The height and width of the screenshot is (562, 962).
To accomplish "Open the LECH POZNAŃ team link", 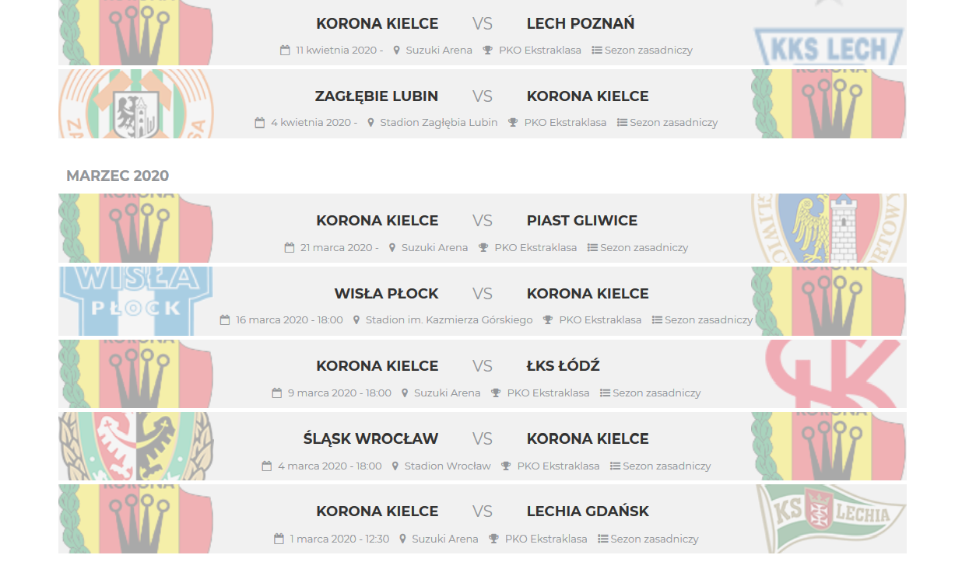I will (581, 23).
